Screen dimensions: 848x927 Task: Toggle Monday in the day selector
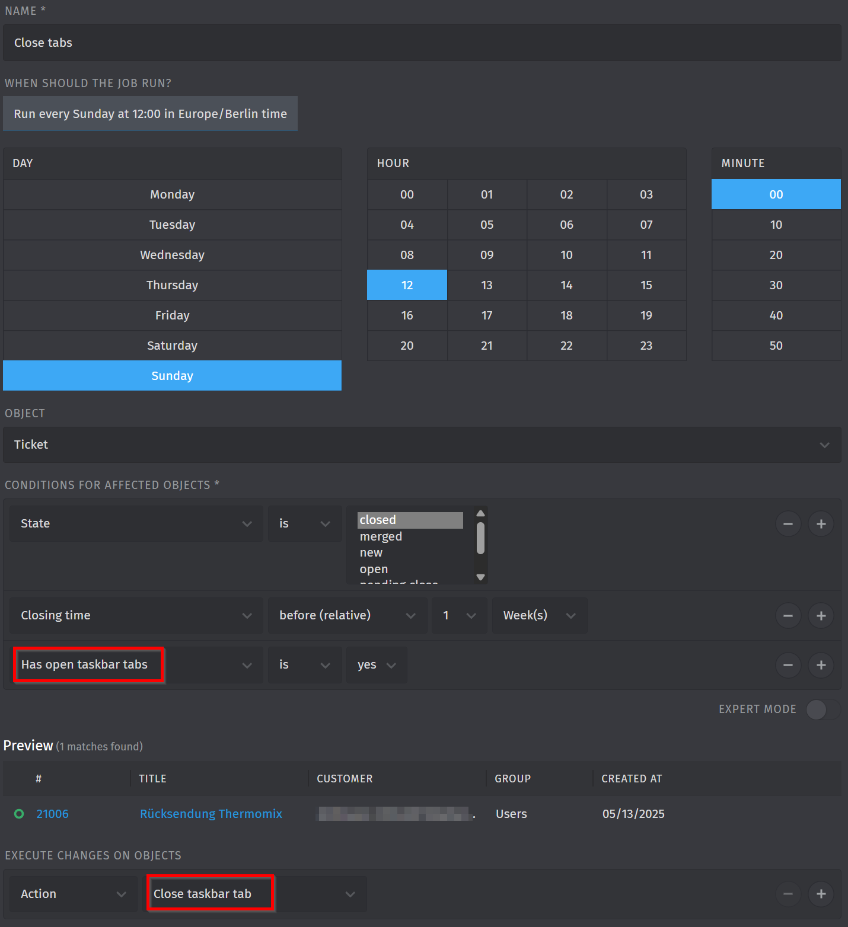tap(172, 194)
